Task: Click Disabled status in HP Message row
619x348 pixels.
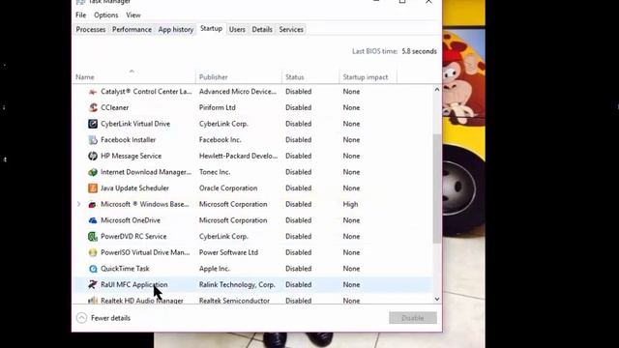Action: coord(299,157)
